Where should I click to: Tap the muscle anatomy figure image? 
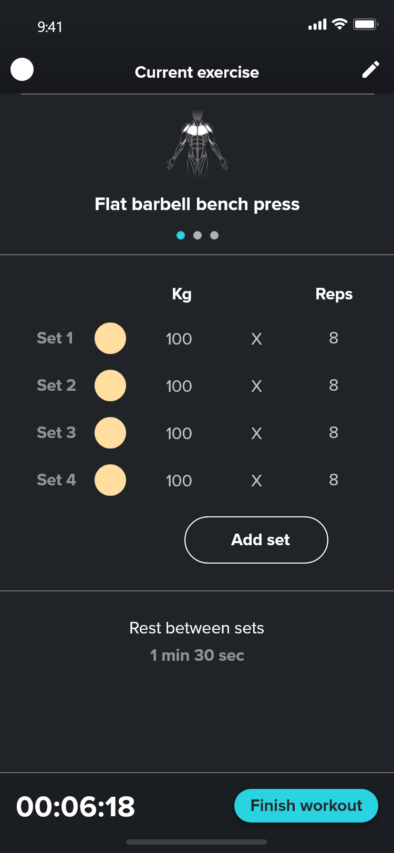click(x=198, y=143)
